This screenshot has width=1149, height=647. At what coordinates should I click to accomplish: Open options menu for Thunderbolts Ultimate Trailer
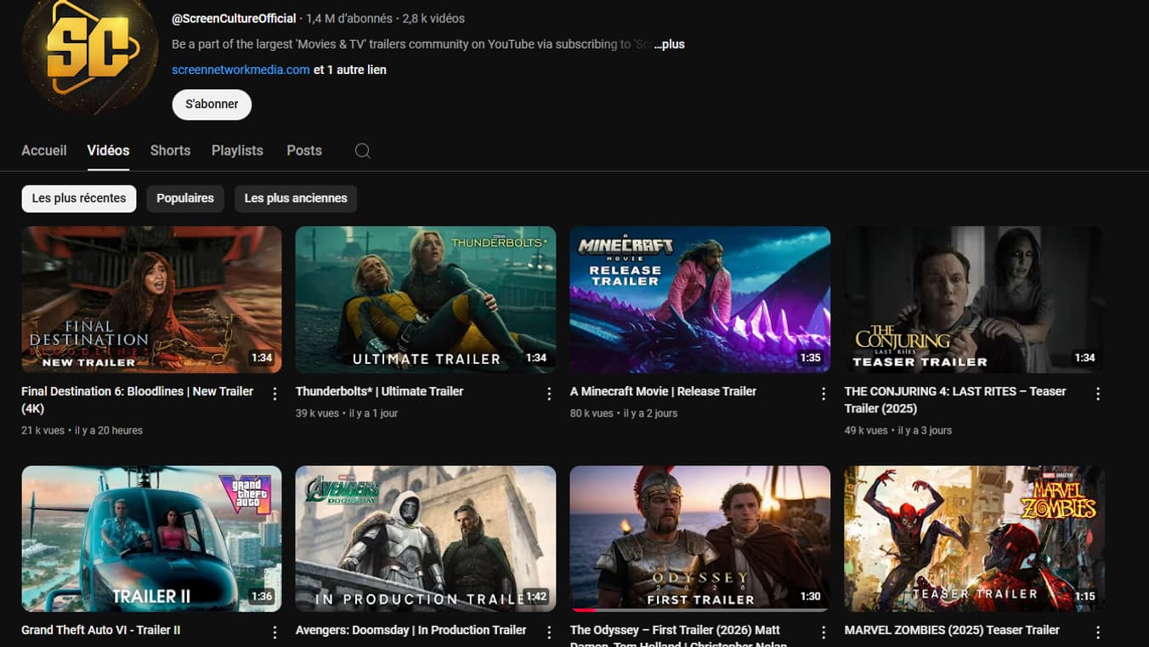[x=548, y=393]
